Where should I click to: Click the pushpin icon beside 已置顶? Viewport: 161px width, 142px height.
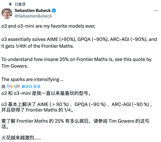coord(10,5)
